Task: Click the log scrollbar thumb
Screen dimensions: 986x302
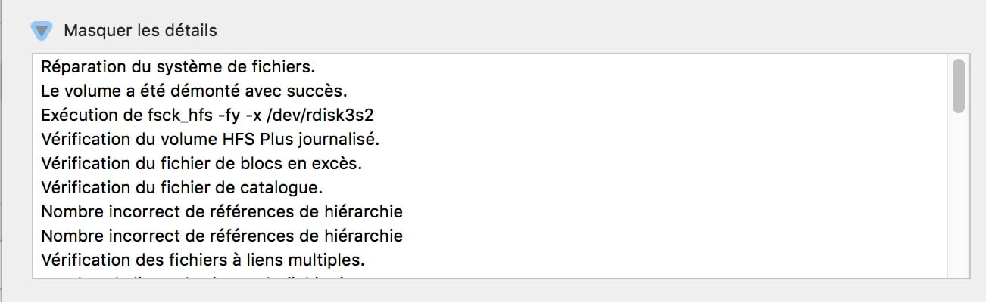Action: click(958, 86)
